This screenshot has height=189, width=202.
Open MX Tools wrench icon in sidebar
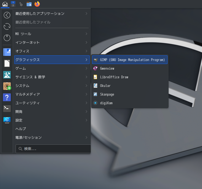pyautogui.click(x=7, y=75)
